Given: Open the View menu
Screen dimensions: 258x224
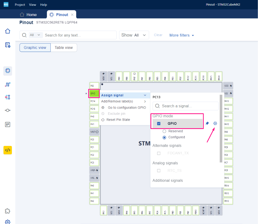Looking at the screenshot, I should click(33, 5).
